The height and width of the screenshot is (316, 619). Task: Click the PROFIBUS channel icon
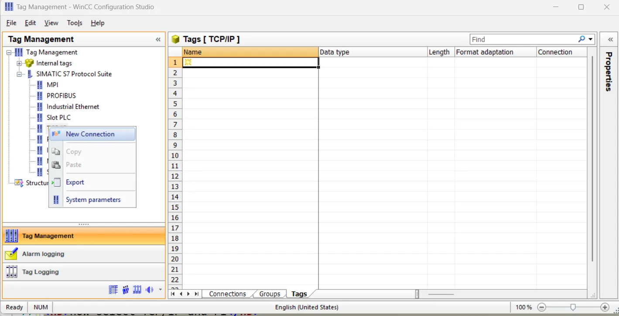[x=40, y=95]
